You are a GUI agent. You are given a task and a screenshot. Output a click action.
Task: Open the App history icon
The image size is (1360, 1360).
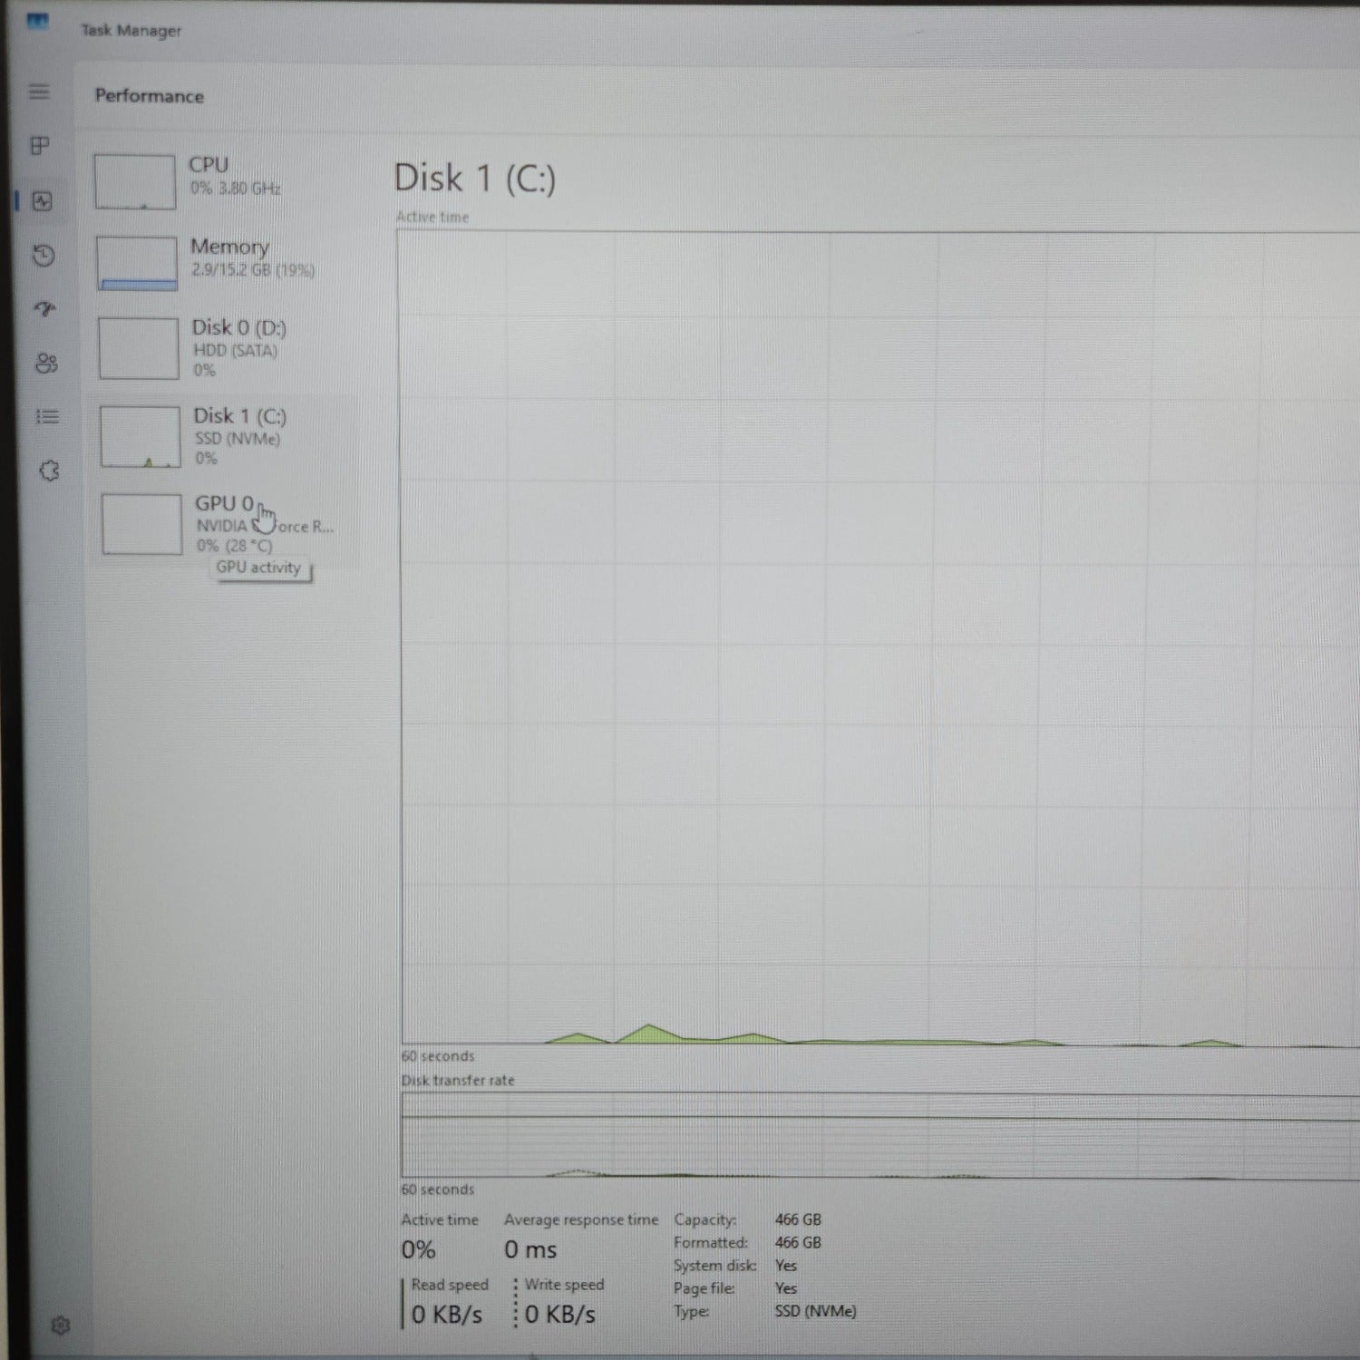tap(44, 256)
